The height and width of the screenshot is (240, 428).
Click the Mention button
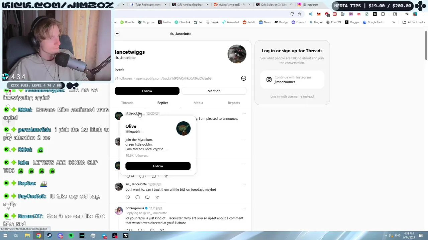point(214,91)
